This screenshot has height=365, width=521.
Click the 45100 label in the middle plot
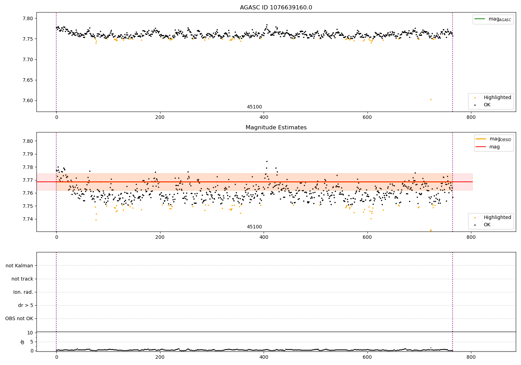coord(254,227)
